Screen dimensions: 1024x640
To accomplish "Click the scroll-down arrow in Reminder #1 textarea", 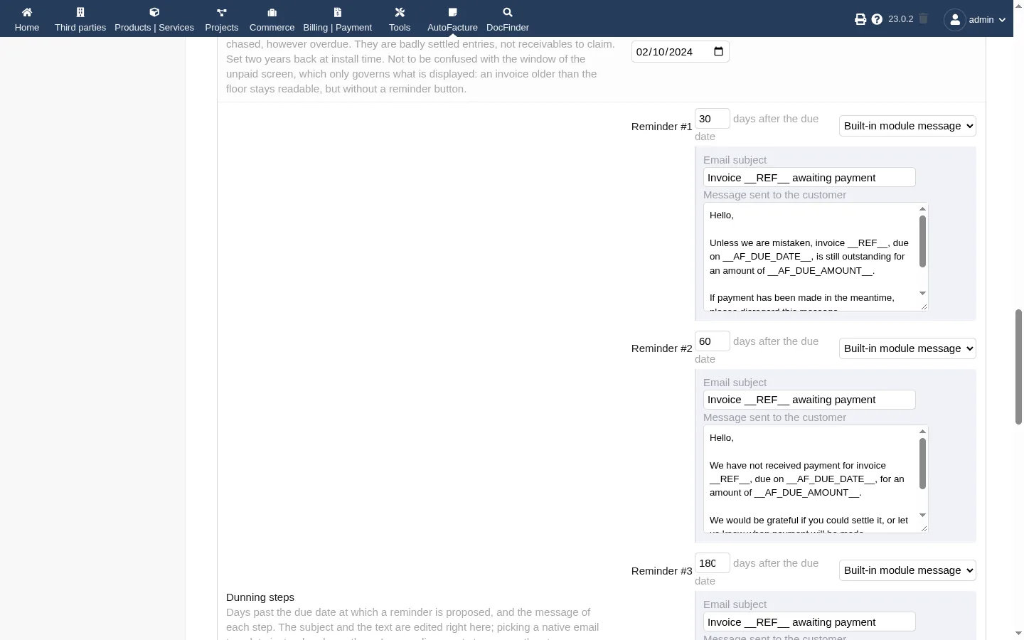I will click(922, 293).
